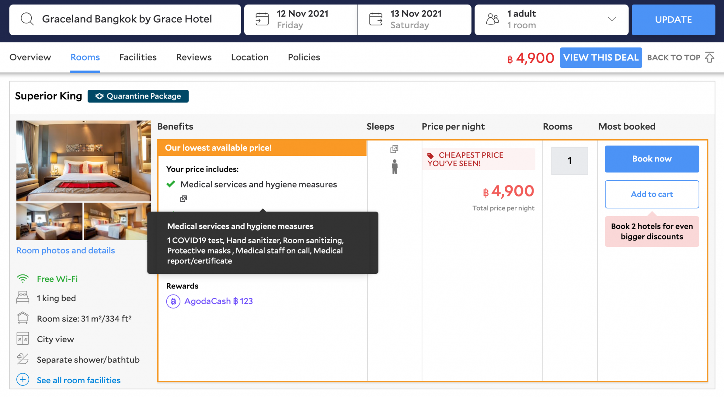
Task: Click the guests people icon
Action: tap(492, 19)
